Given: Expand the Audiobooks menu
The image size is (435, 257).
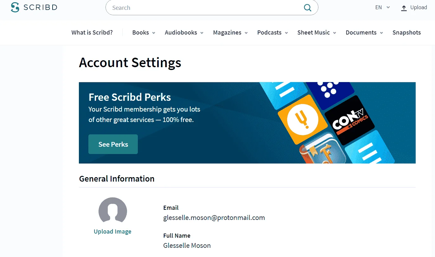Looking at the screenshot, I should point(184,33).
